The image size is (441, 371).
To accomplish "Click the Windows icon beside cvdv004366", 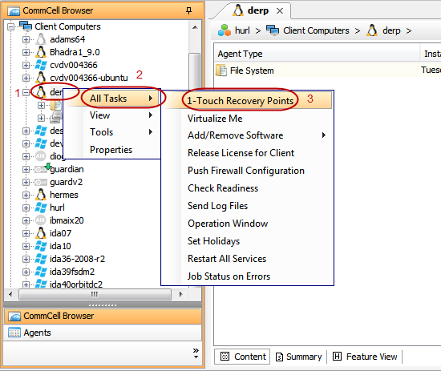I will 41,65.
